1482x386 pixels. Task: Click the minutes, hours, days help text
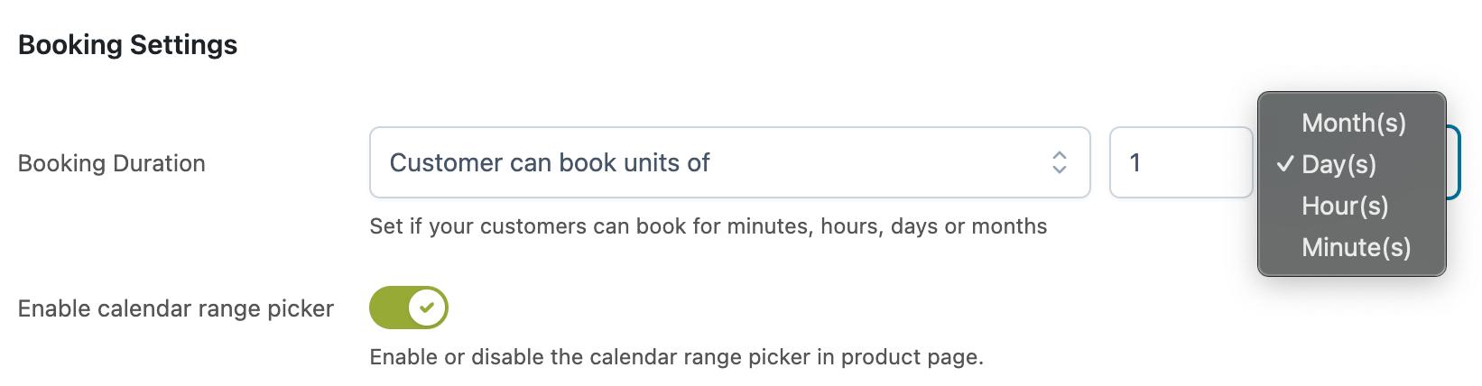[x=708, y=225]
